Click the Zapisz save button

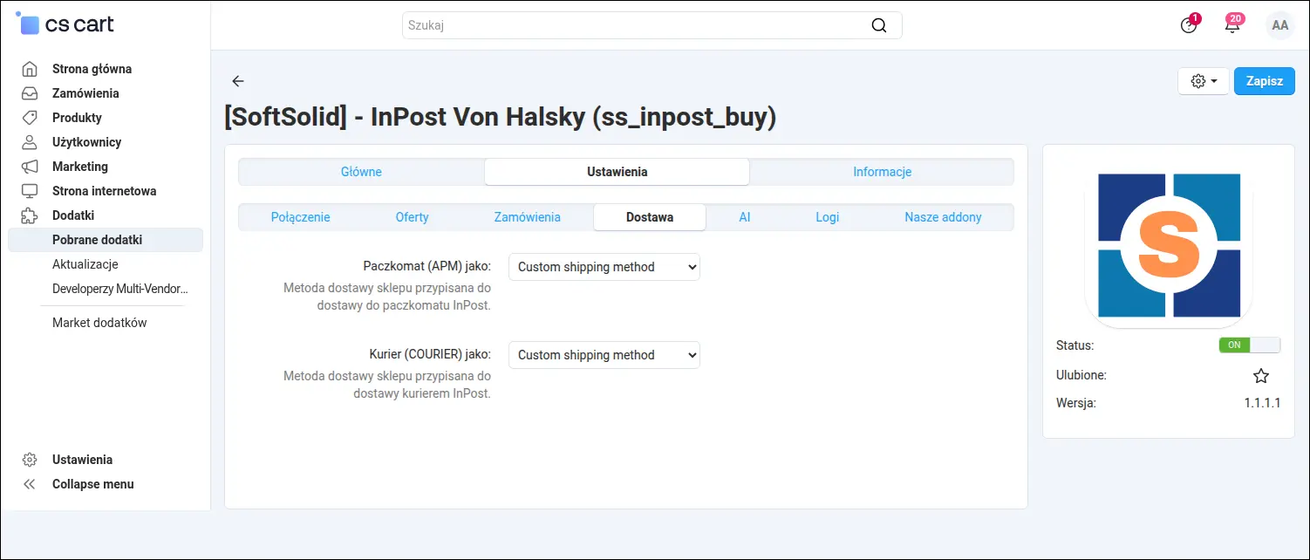[x=1265, y=81]
